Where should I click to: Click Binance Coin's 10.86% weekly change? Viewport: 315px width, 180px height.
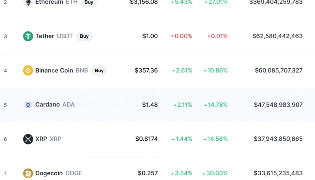[216, 71]
